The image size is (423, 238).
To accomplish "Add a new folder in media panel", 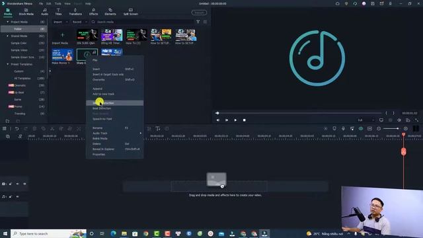I will 7,121.
